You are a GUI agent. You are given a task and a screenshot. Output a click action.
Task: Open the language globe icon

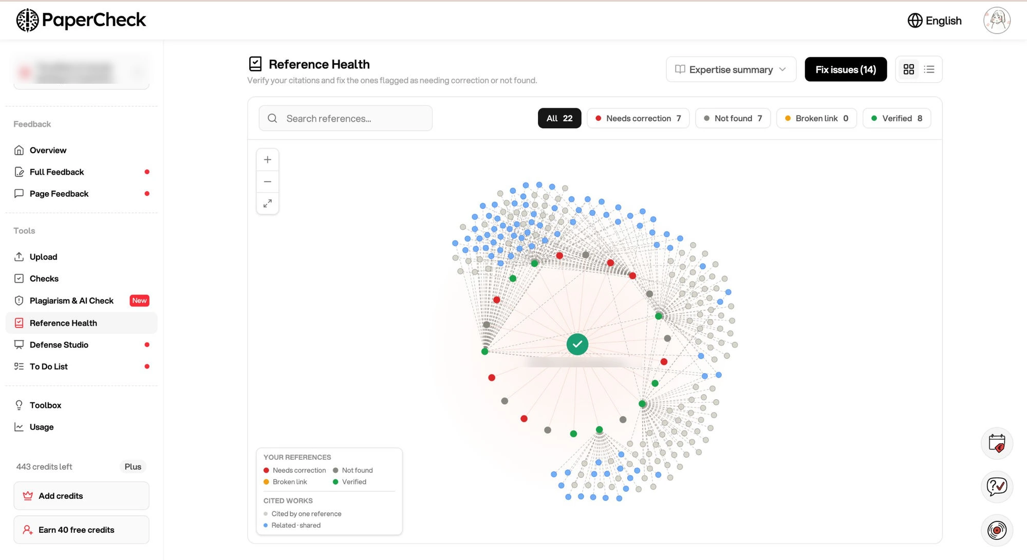tap(914, 21)
